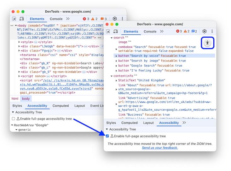
Task: Expand the script nonce node
Action: pyautogui.click(x=19, y=76)
